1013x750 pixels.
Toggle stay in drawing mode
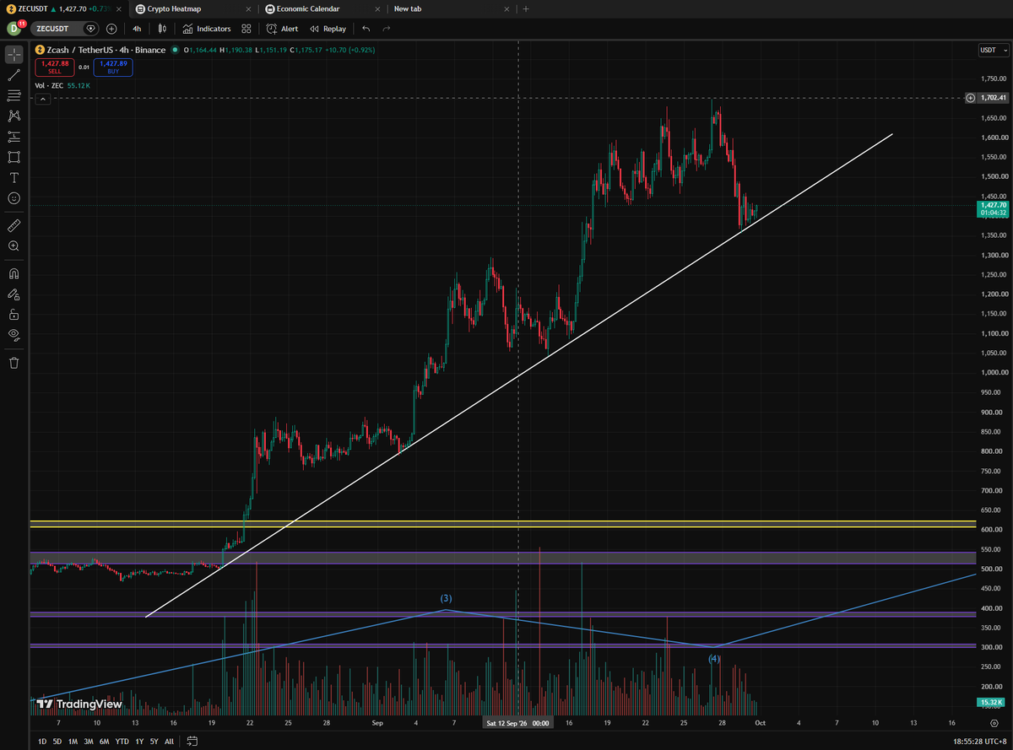14,294
